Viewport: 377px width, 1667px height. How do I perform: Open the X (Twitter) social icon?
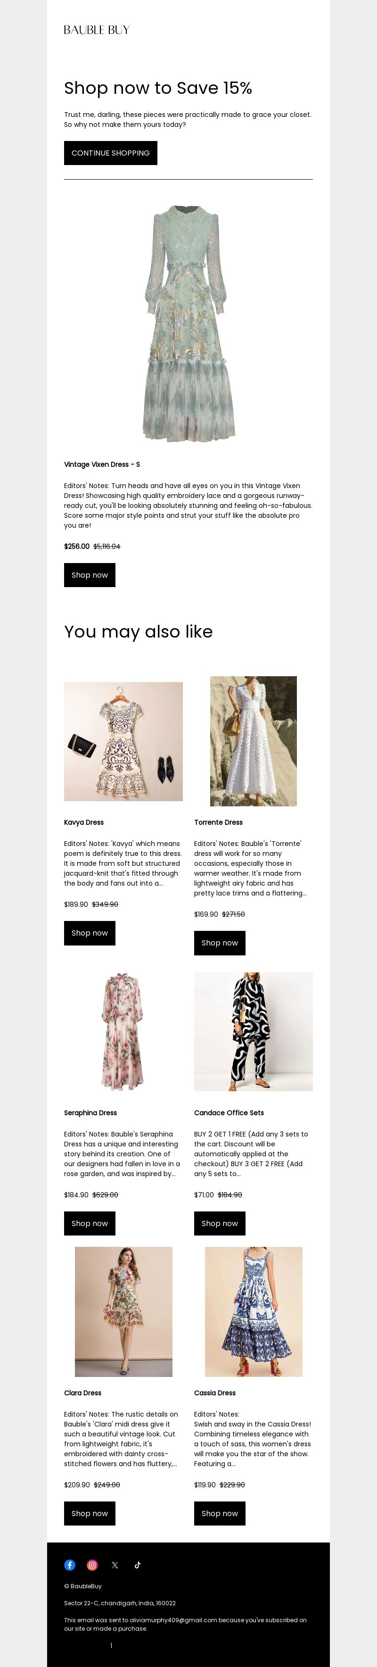pos(115,1565)
